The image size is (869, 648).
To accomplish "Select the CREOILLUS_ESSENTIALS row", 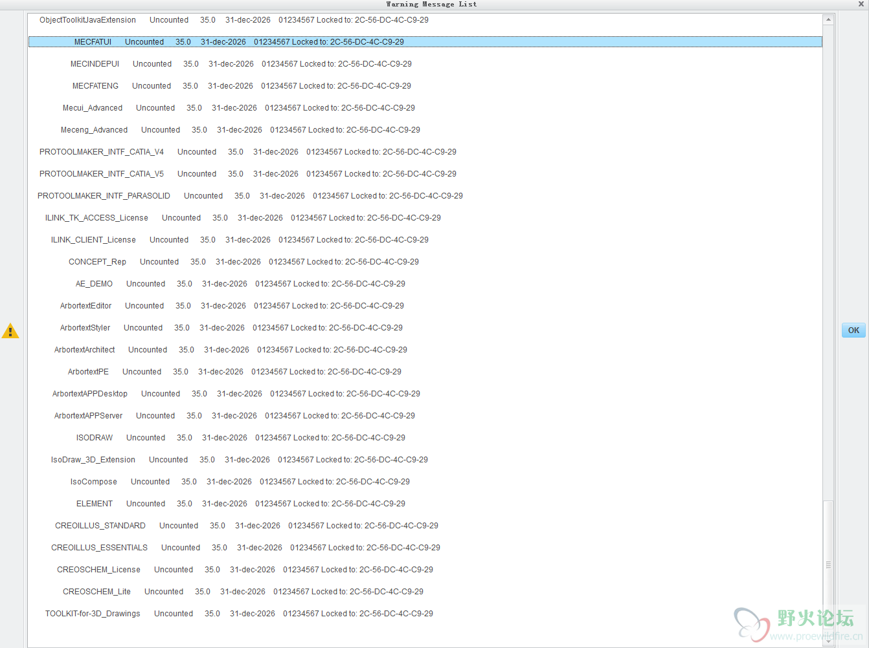I will coord(425,548).
